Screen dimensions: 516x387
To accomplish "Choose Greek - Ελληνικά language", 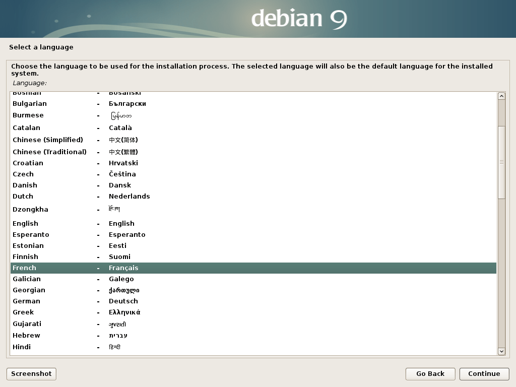I will pyautogui.click(x=253, y=312).
